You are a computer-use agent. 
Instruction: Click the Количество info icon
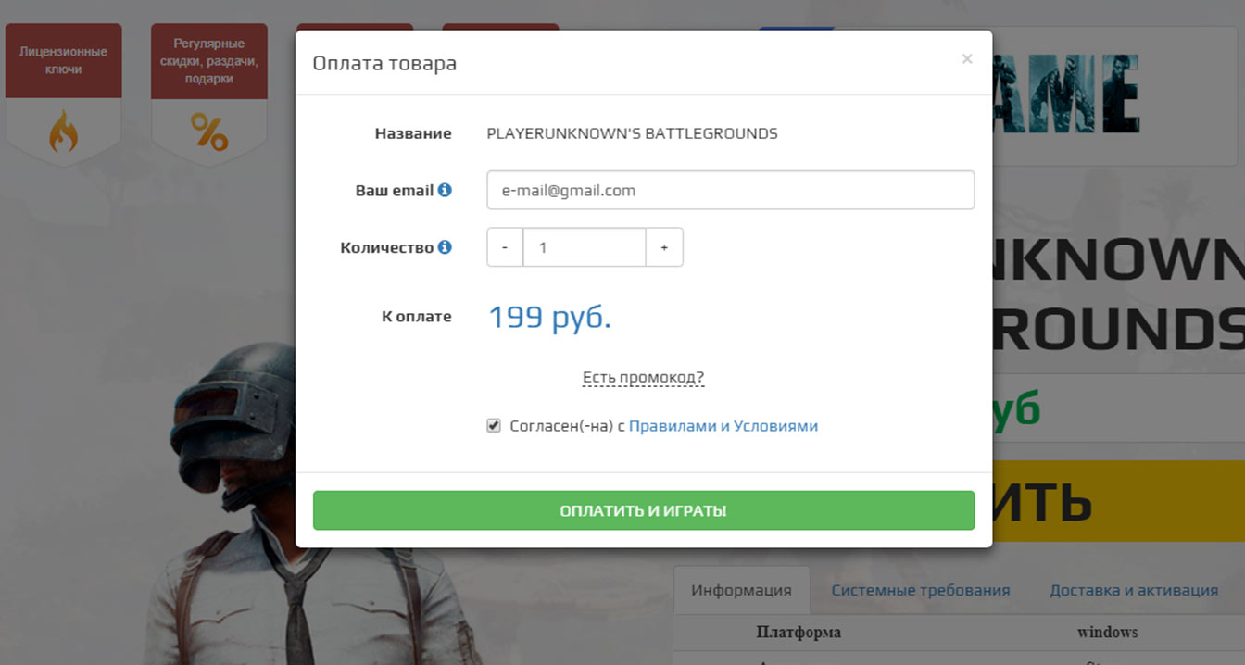point(445,247)
